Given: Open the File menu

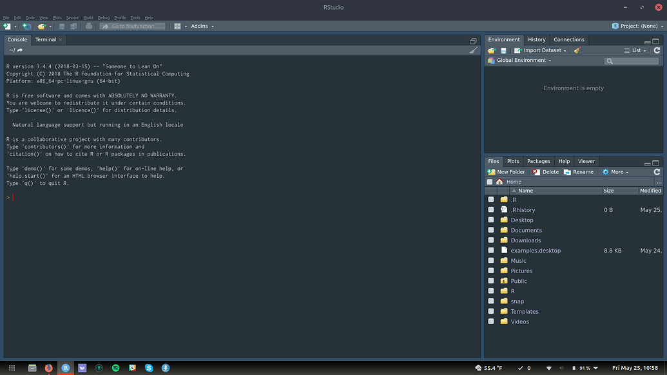Looking at the screenshot, I should click(6, 18).
